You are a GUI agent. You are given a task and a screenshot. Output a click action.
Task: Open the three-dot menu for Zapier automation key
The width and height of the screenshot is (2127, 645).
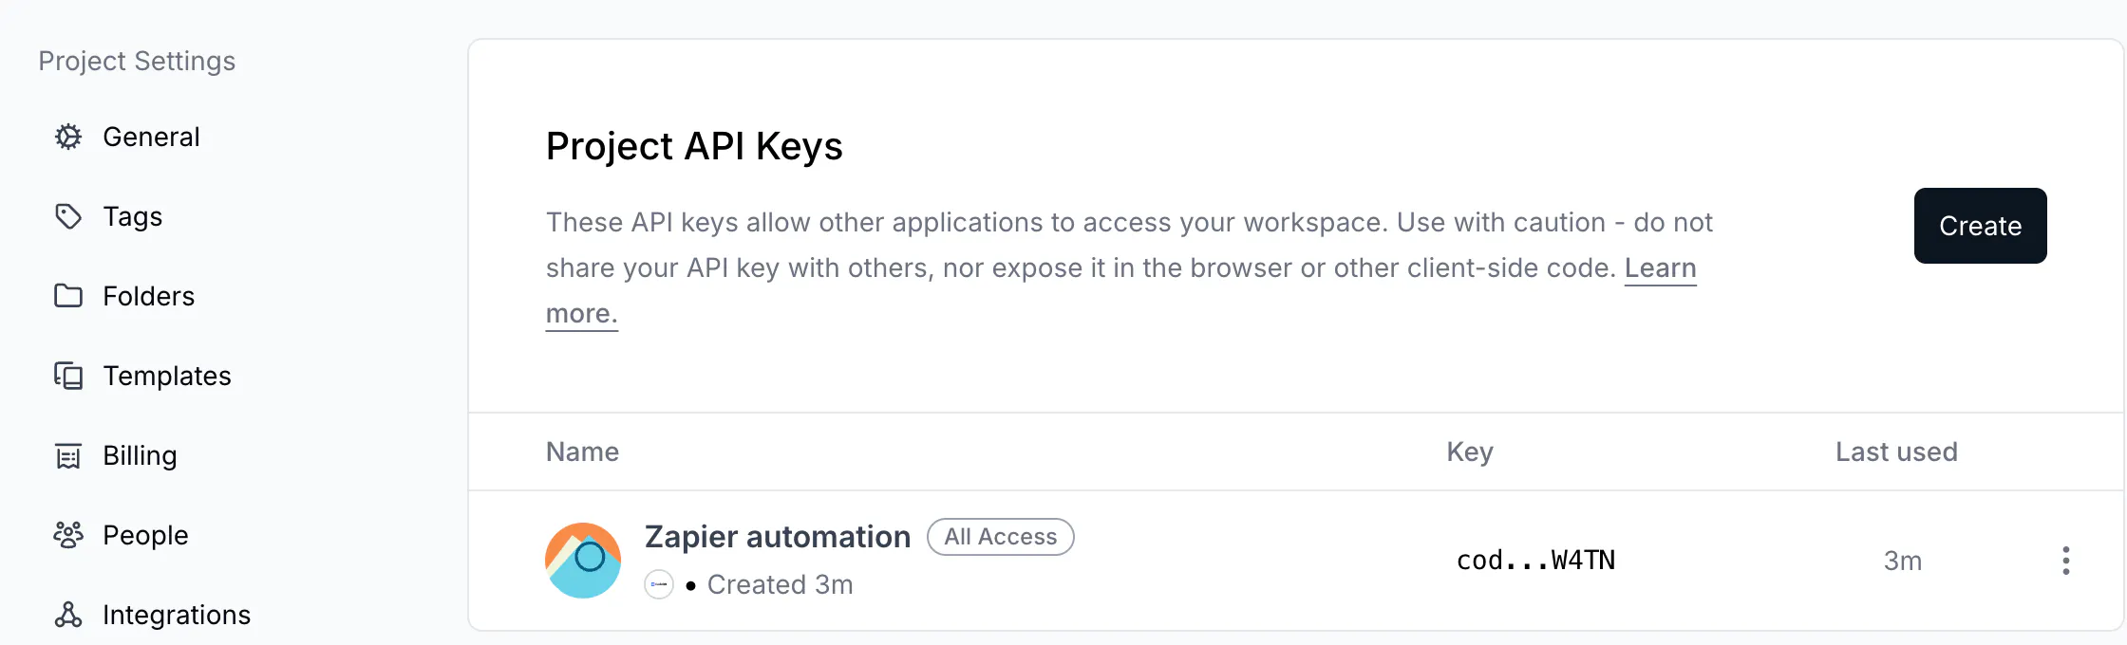tap(2065, 561)
